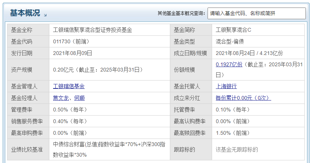This screenshot has height=163, width=310.
Task: Select the 基金简称 label cell
Action: (191, 30)
